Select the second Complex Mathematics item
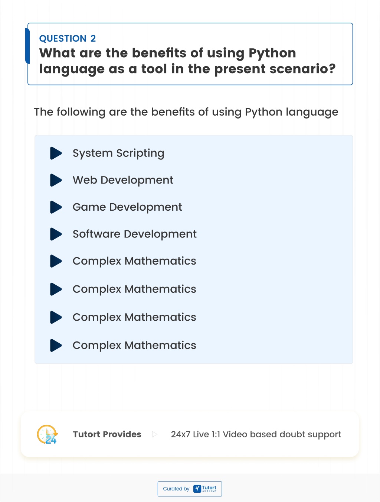Screen dimensions: 380x502 tap(134, 289)
